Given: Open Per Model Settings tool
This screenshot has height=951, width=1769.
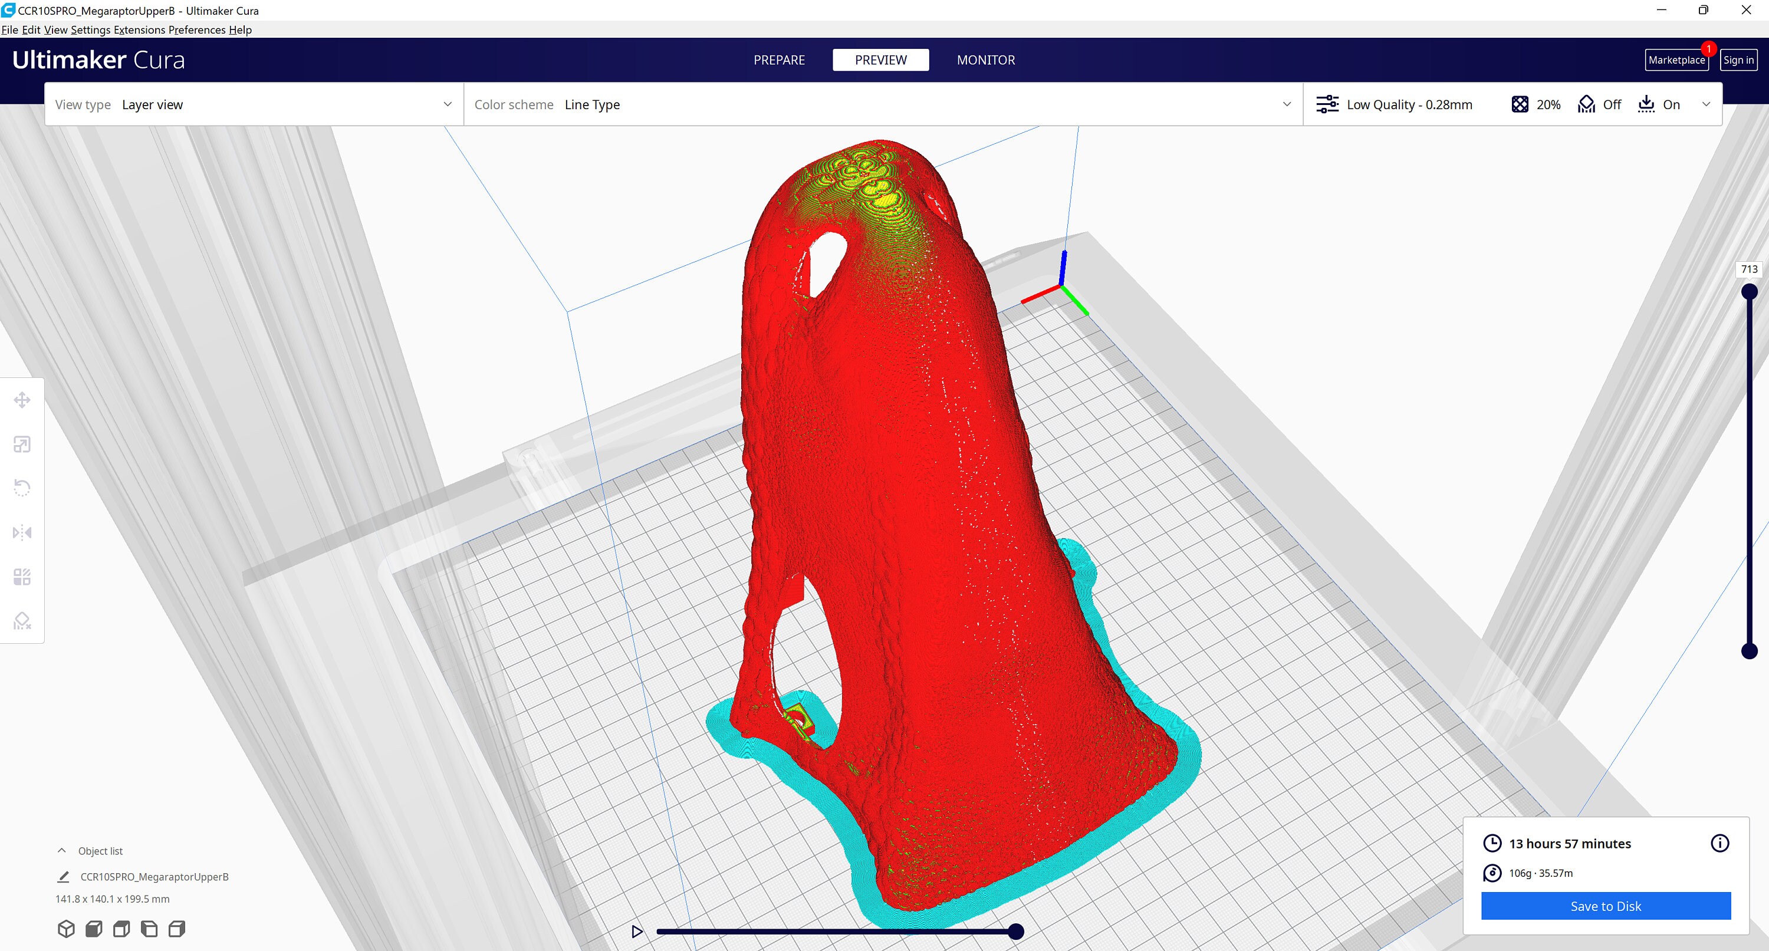Looking at the screenshot, I should pyautogui.click(x=22, y=577).
